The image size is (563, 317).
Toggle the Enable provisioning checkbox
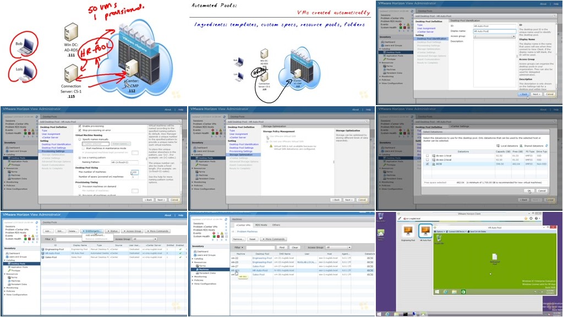(x=80, y=127)
